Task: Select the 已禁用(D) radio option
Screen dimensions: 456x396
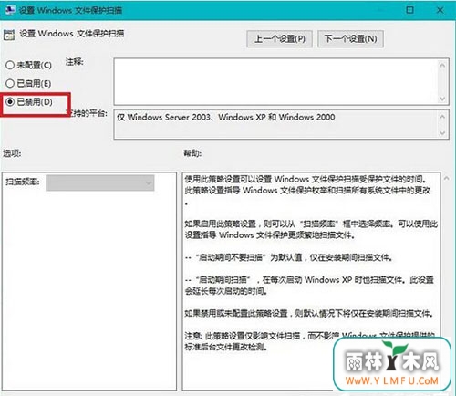Action: click(x=29, y=101)
